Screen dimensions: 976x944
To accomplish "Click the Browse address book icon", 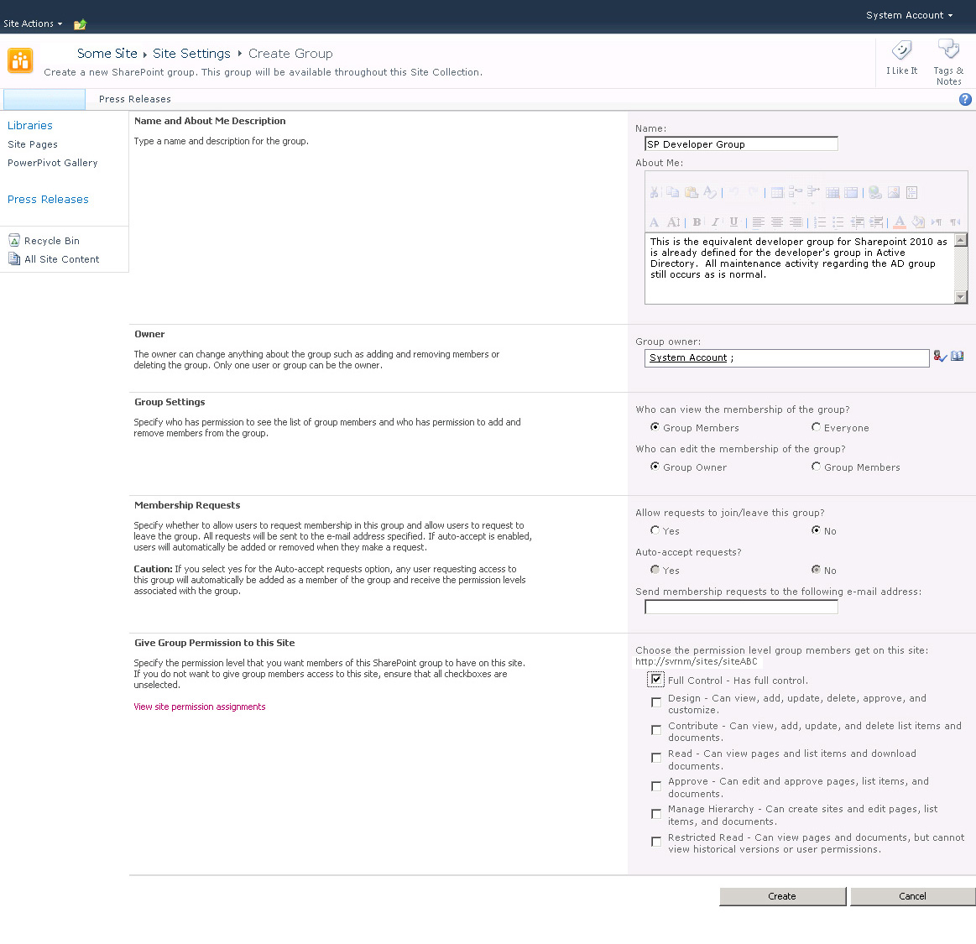I will (958, 356).
